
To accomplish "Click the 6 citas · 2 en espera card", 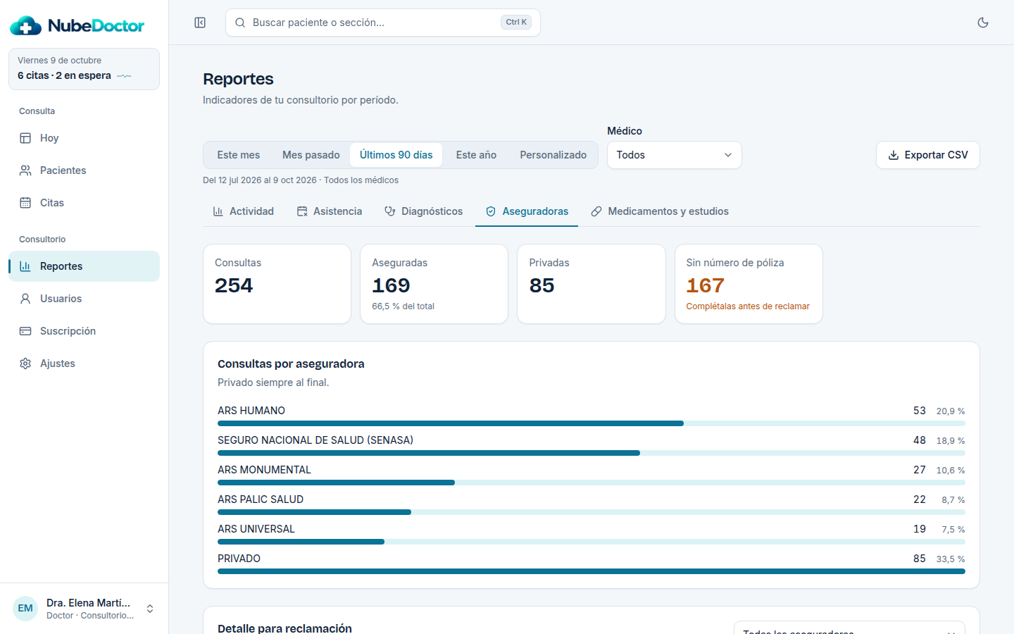I will (x=84, y=69).
